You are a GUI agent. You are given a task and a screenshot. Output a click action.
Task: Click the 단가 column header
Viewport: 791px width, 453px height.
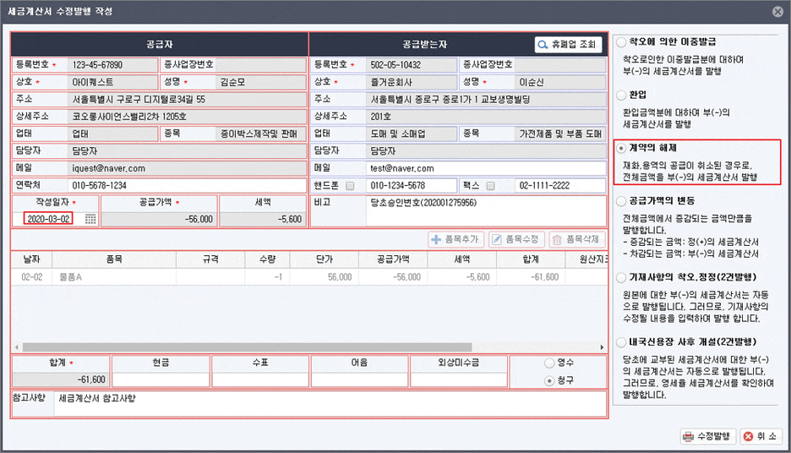point(325,259)
